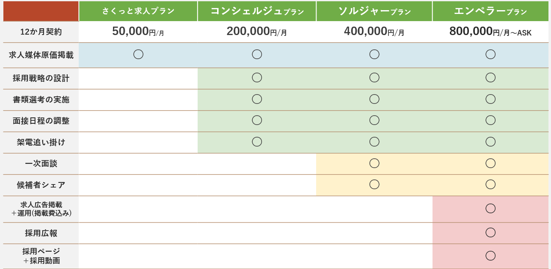The width and height of the screenshot is (551, 269).
Task: Click the 採用戦略の設計 circle in コンシェルジュ column
Action: pos(257,77)
